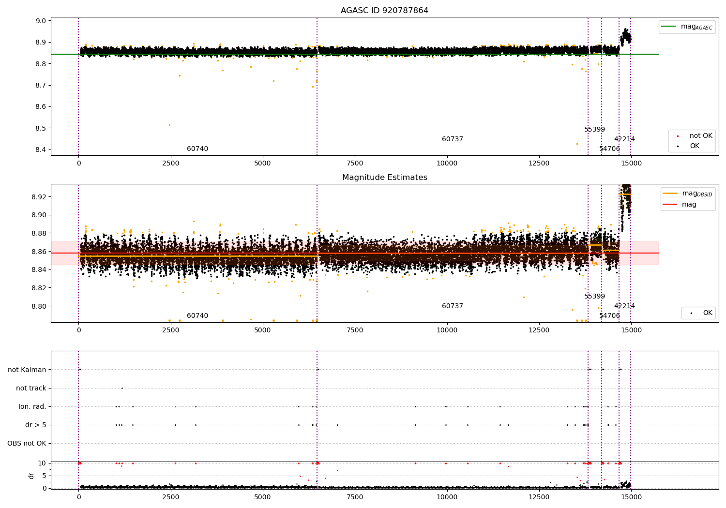Click obsid label 60737 in the top plot
The height and width of the screenshot is (508, 726).
pos(453,139)
